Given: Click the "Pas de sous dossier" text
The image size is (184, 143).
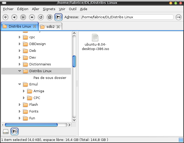Looking at the screenshot, I should 50,78.
